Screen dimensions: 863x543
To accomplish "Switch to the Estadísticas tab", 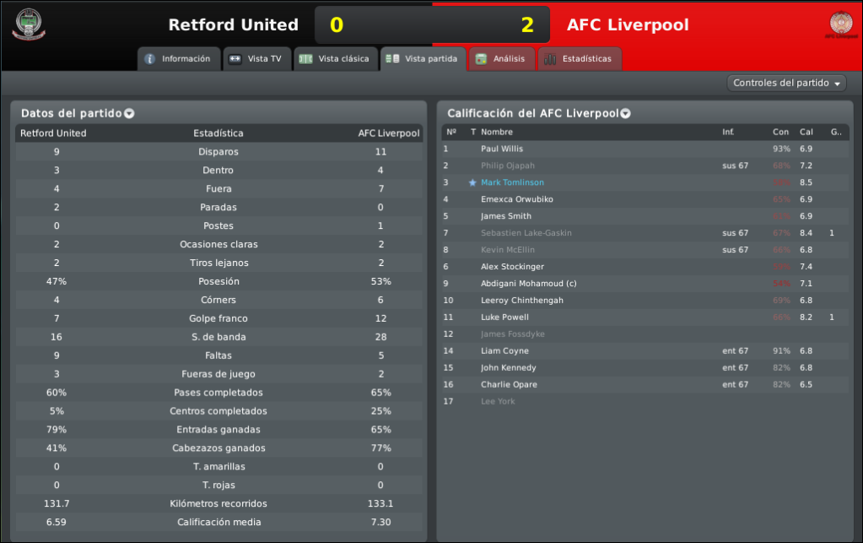I will coord(580,59).
